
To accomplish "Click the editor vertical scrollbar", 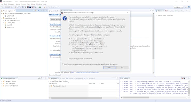I will point(154,37).
